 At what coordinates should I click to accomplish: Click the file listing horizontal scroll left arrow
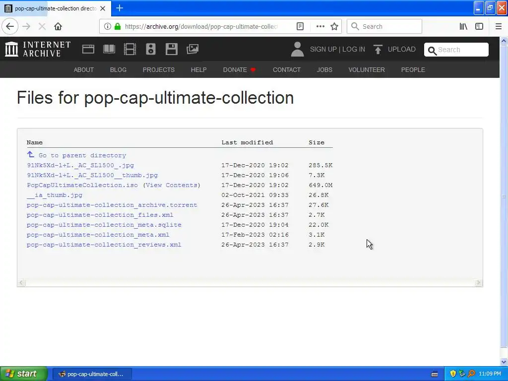22,282
